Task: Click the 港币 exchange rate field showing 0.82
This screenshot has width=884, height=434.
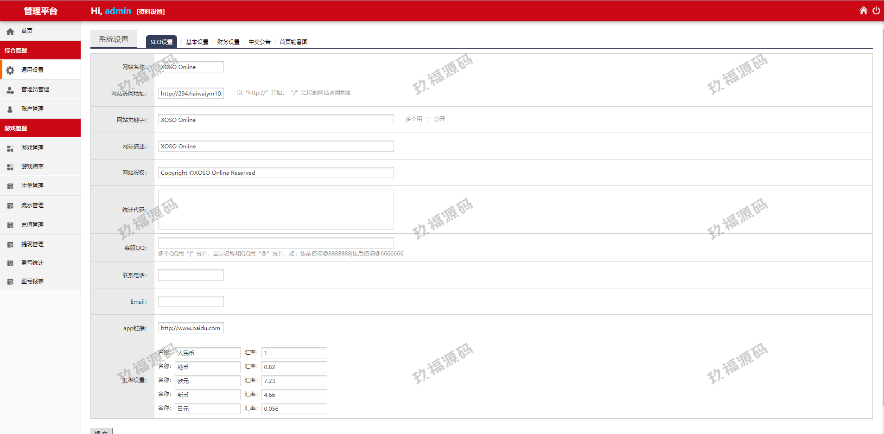Action: point(294,367)
